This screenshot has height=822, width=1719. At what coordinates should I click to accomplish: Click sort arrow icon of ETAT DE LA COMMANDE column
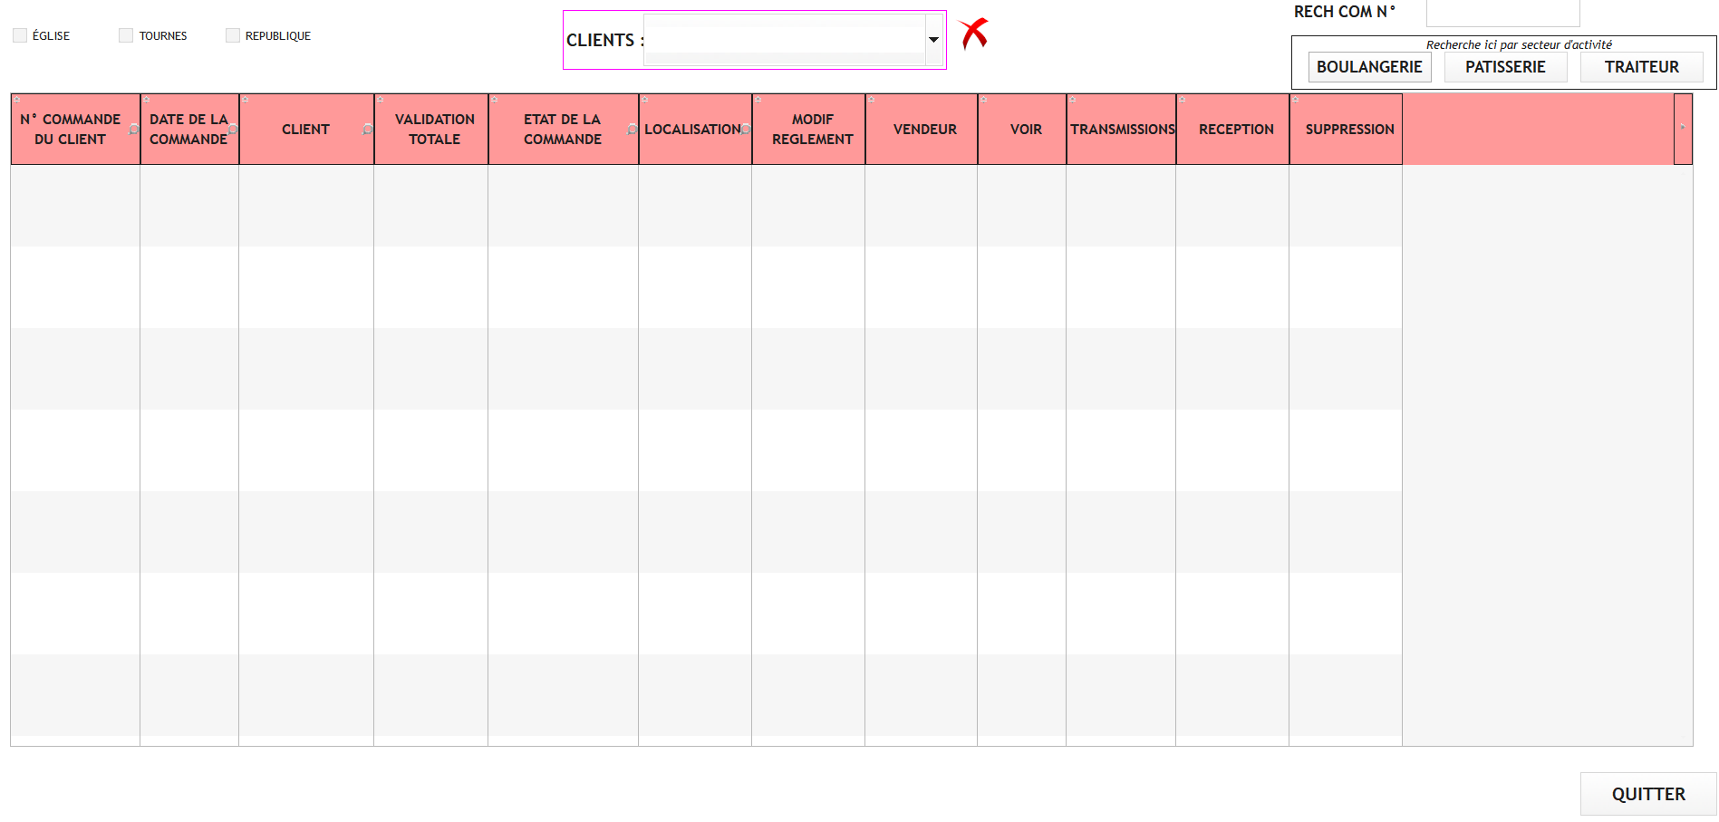[495, 99]
